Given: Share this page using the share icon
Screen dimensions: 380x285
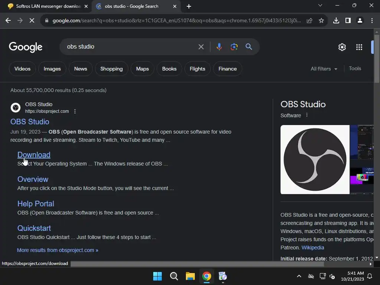Looking at the screenshot, I should tap(309, 21).
